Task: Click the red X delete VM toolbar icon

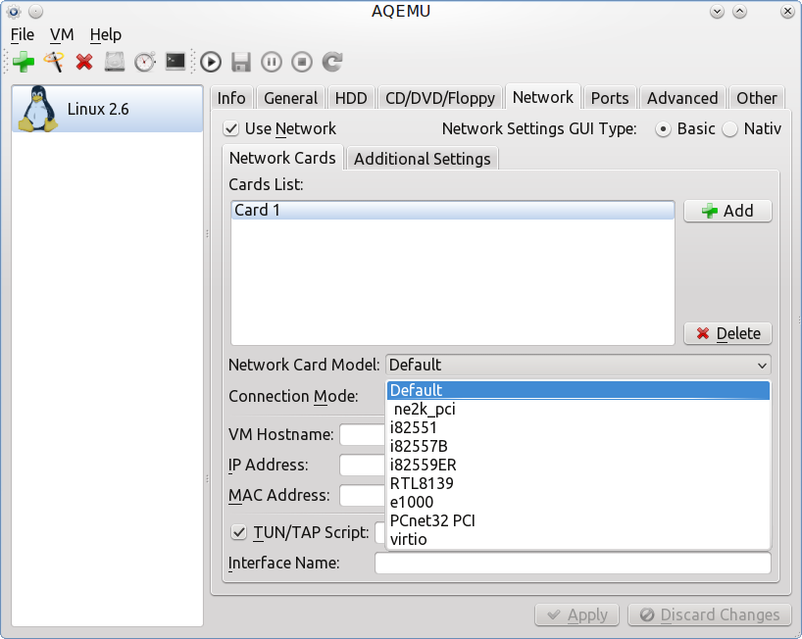Action: pyautogui.click(x=84, y=63)
